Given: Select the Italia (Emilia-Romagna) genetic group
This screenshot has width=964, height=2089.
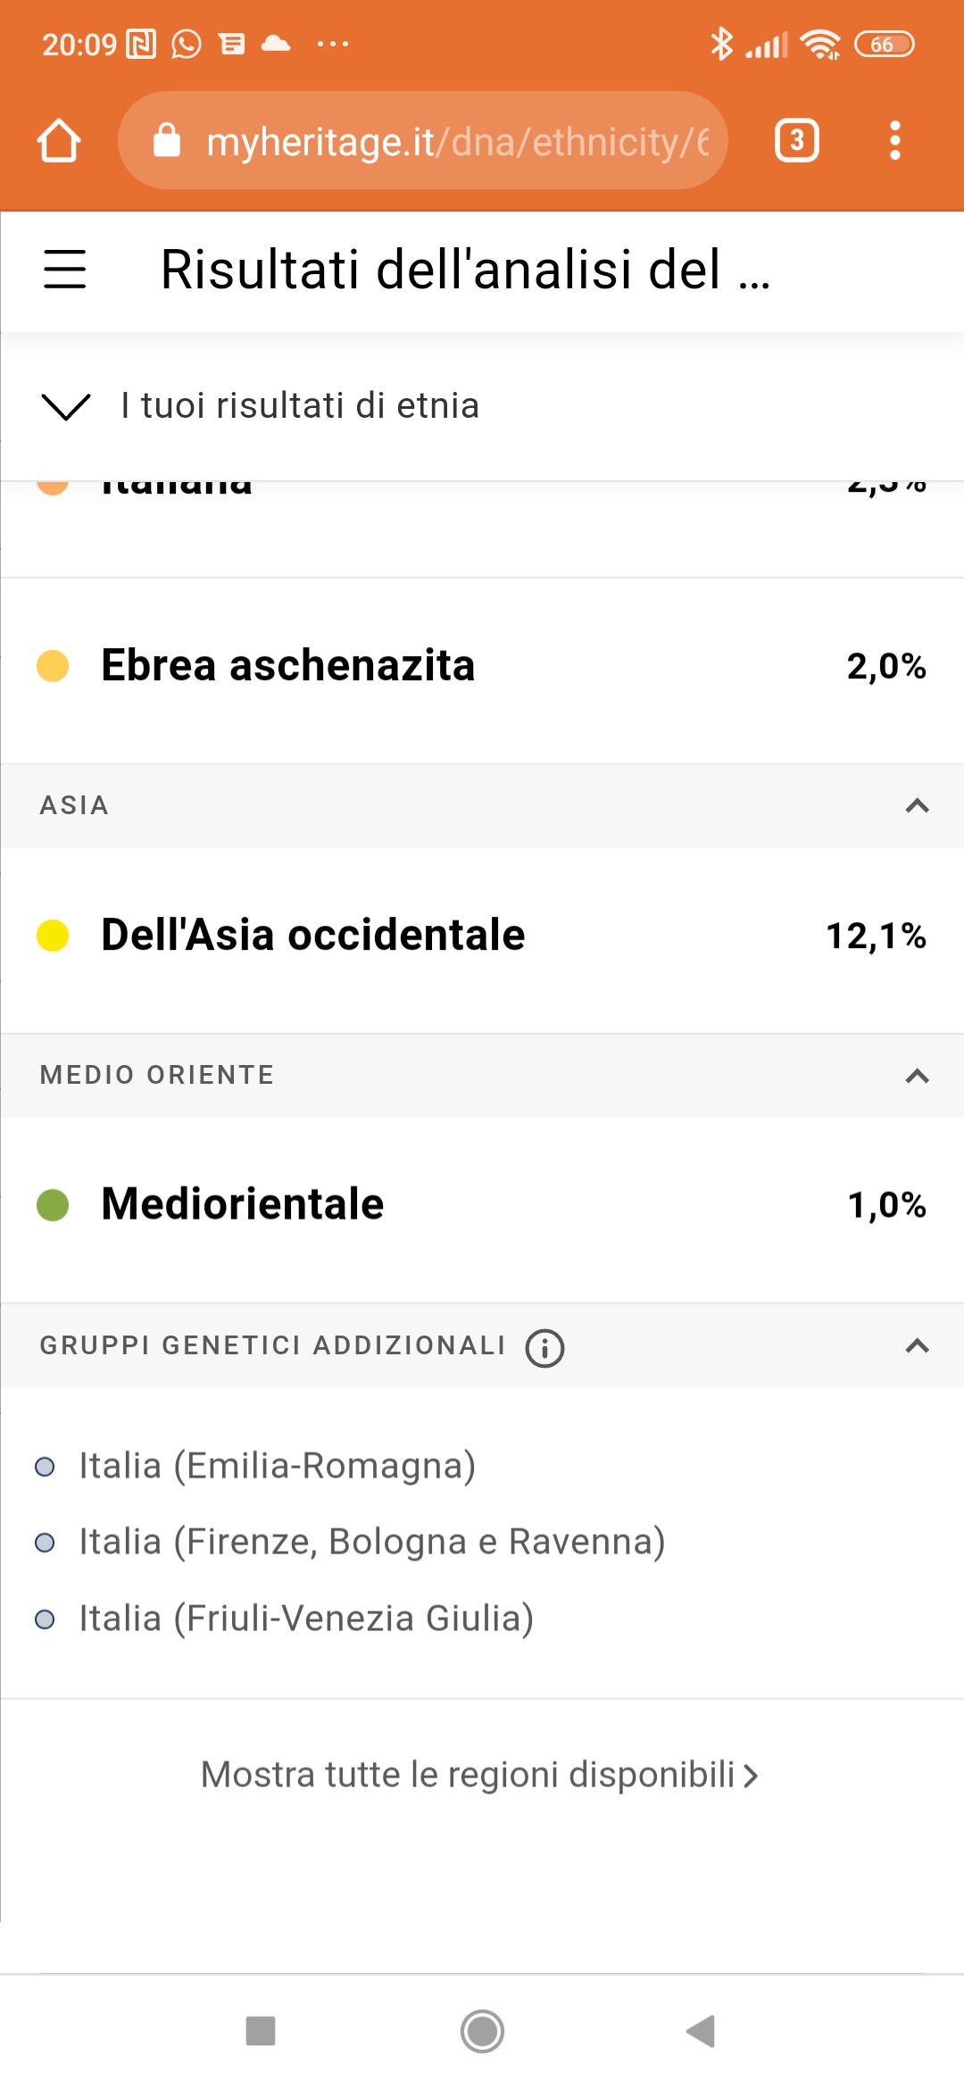Looking at the screenshot, I should 277,1466.
